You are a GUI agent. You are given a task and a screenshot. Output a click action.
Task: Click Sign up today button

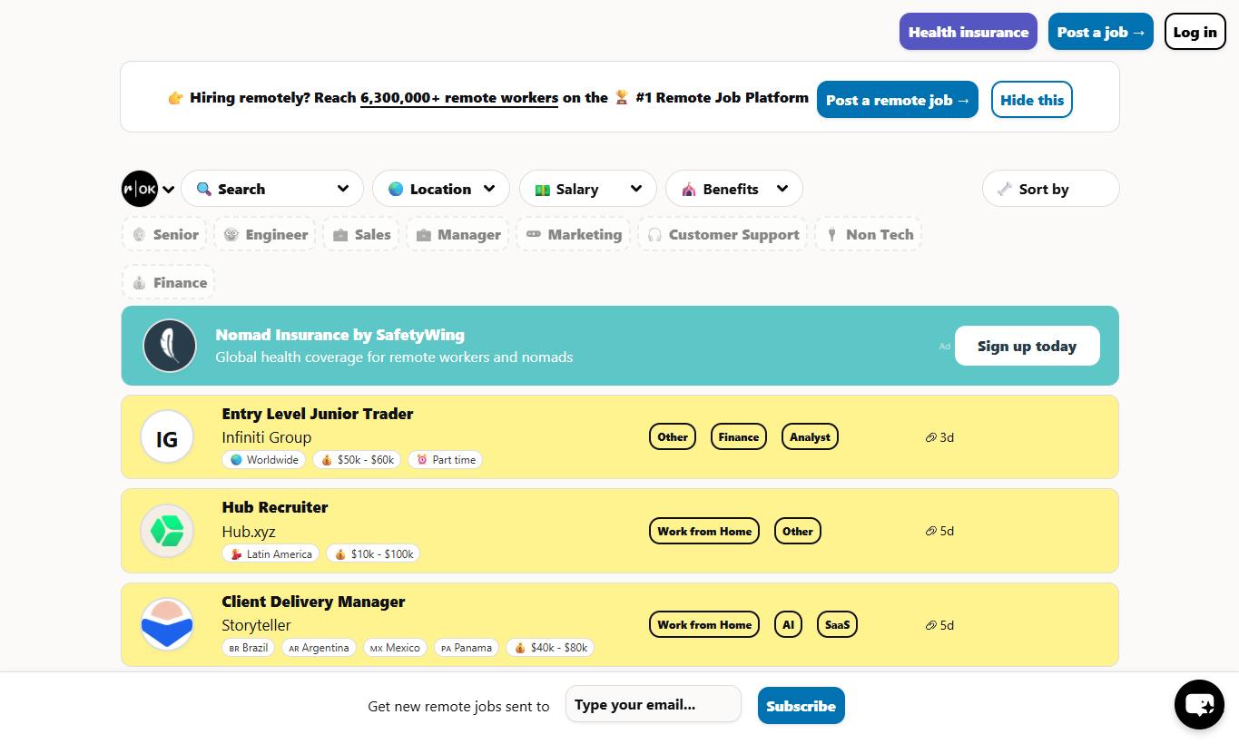1028,346
